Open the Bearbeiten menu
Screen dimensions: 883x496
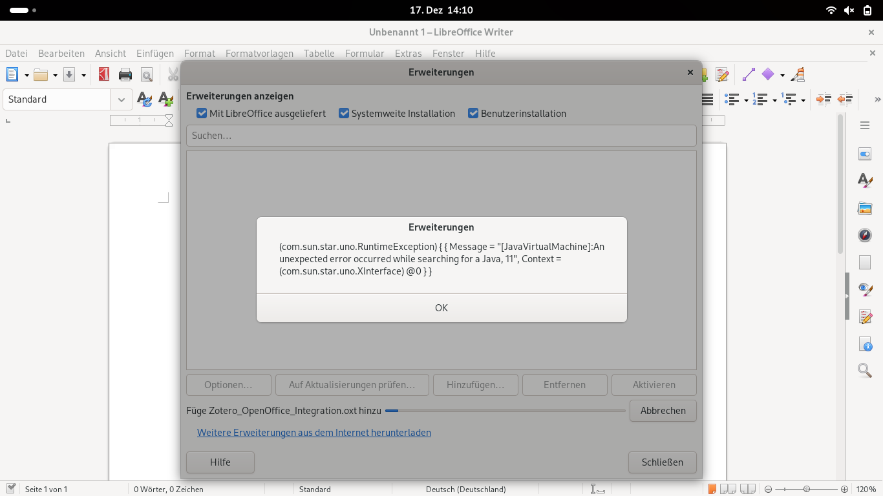(61, 54)
